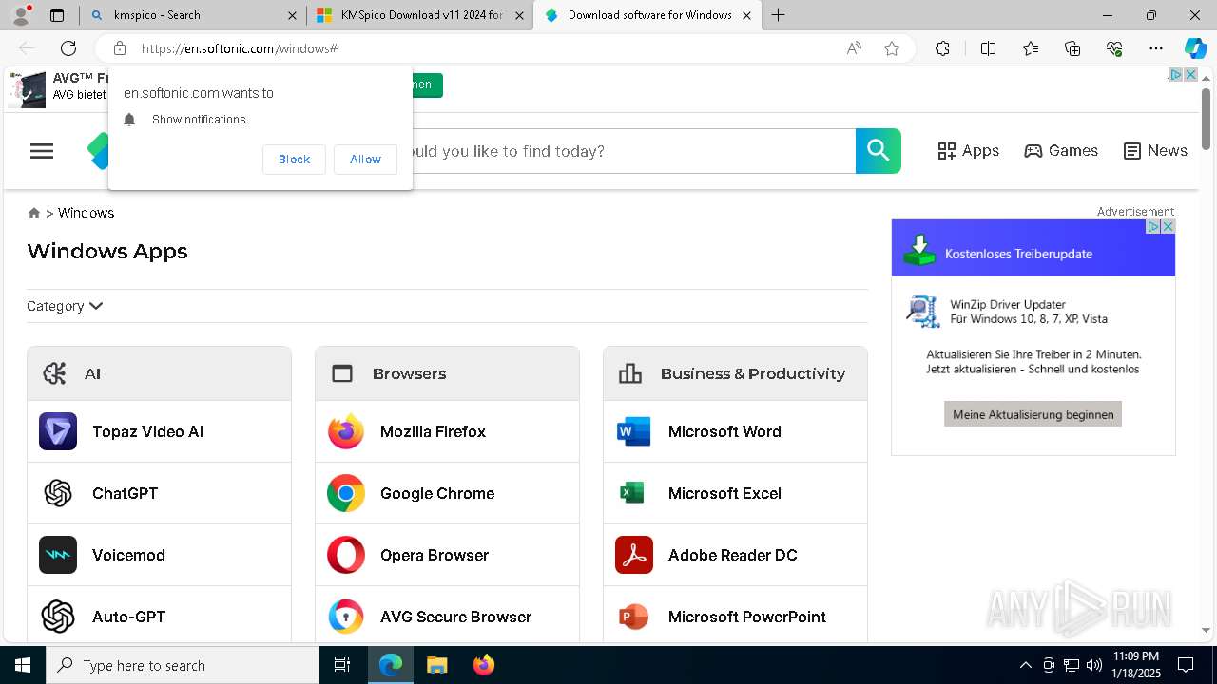Block notifications from en.softonic.com
This screenshot has height=684, width=1217.
[x=294, y=160]
